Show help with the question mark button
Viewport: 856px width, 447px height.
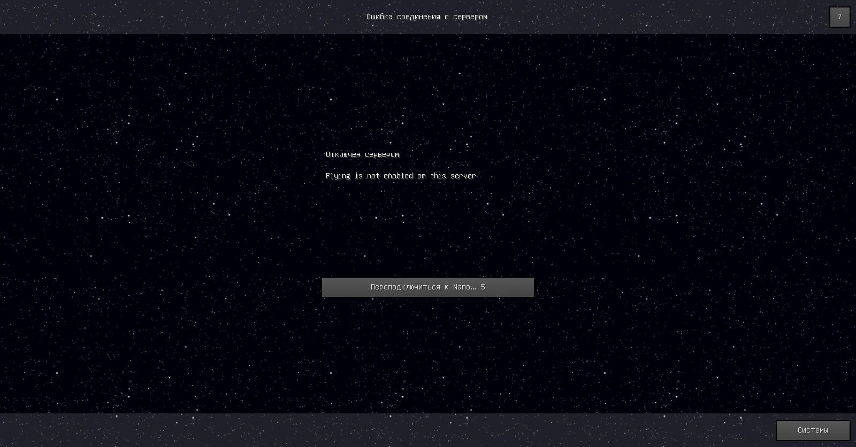click(839, 17)
